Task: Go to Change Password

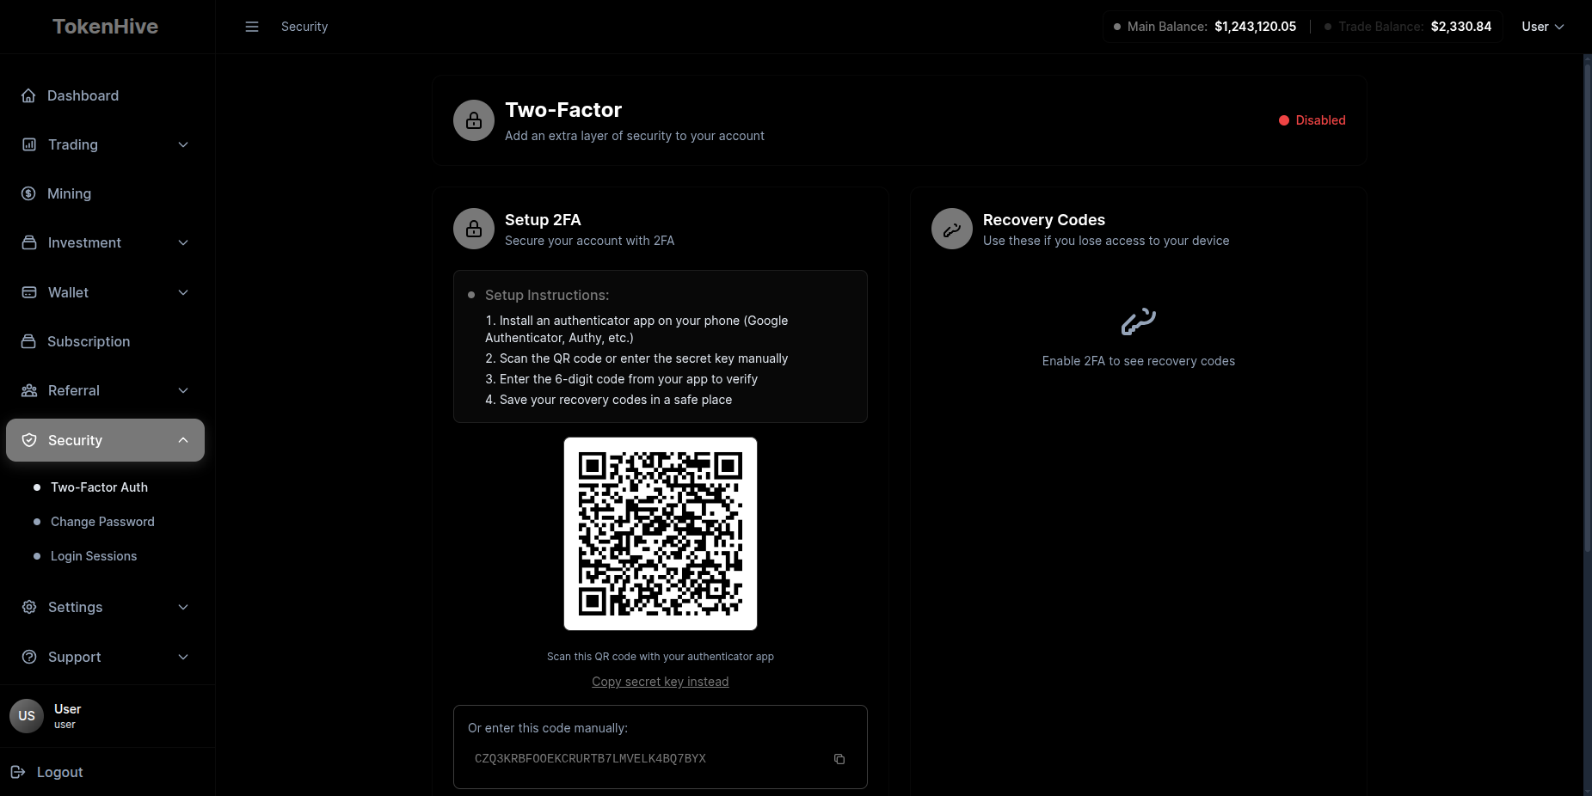Action: pos(102,522)
